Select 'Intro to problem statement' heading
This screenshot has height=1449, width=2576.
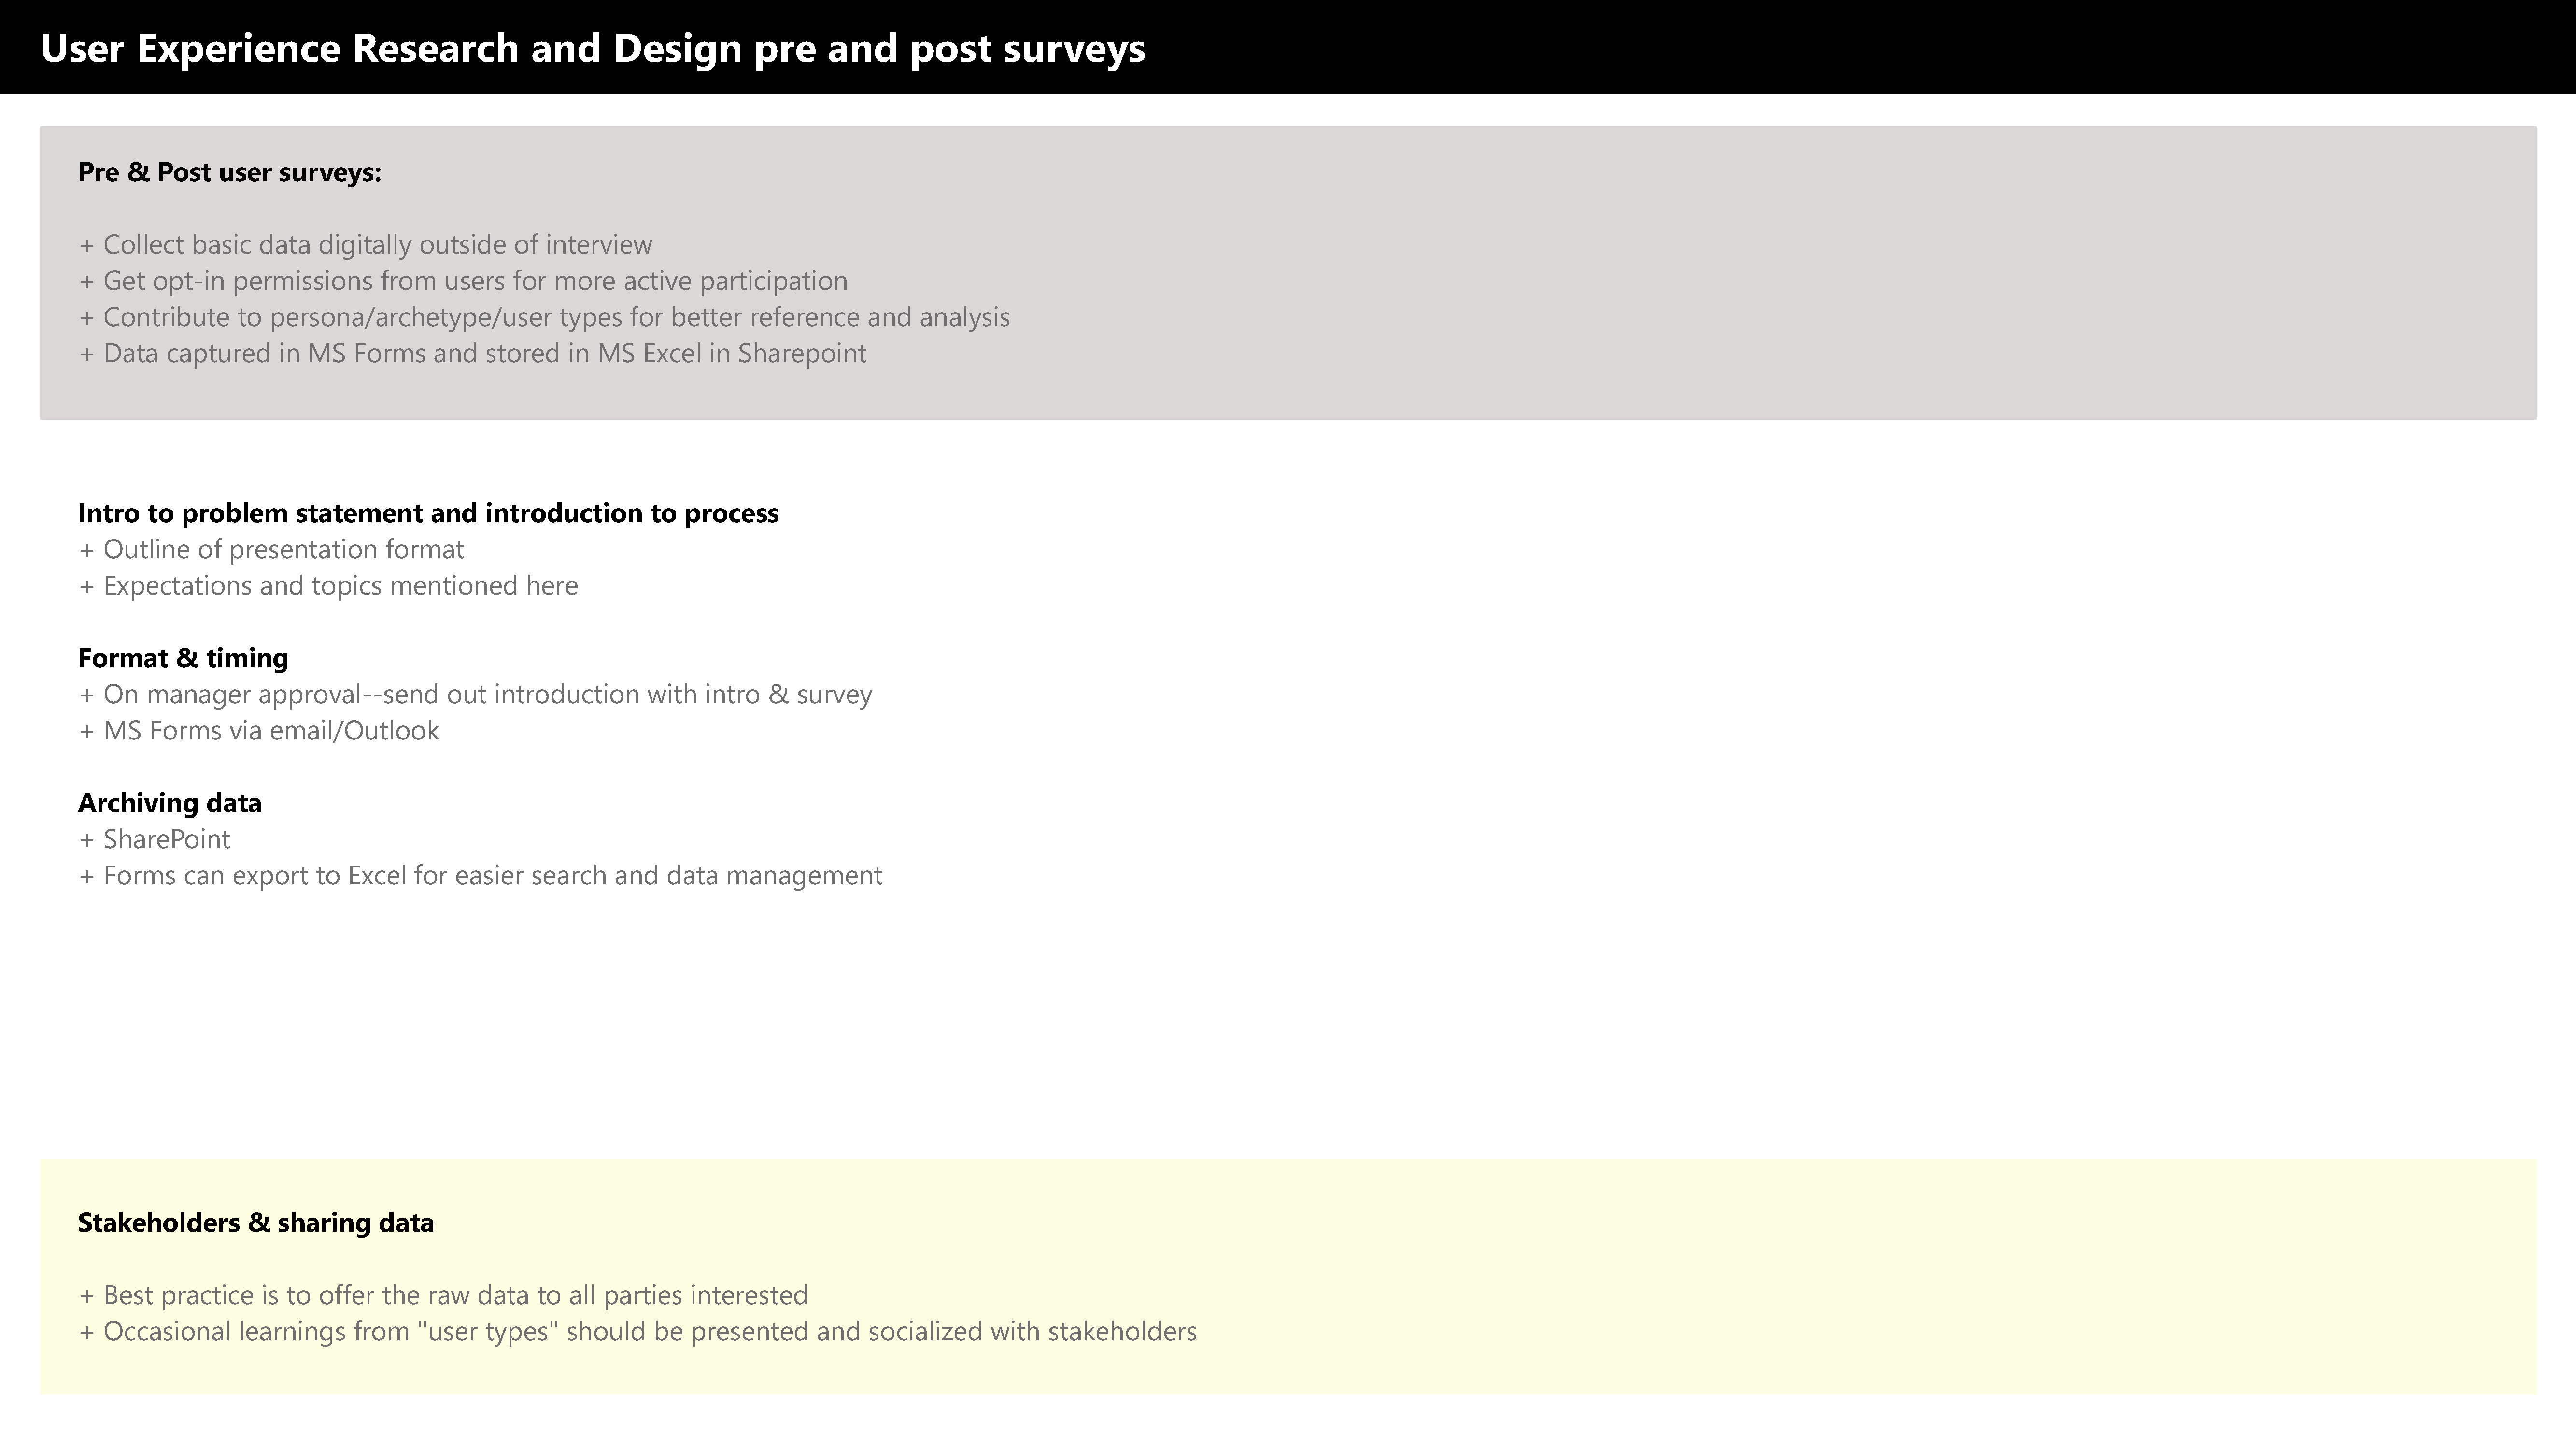[x=428, y=513]
